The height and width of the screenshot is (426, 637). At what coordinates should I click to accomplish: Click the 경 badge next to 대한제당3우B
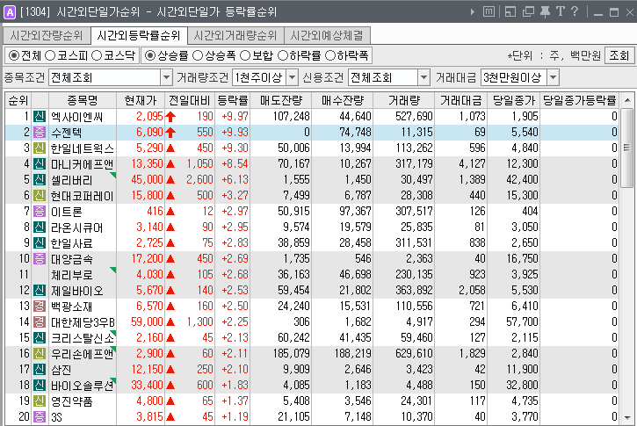point(40,321)
